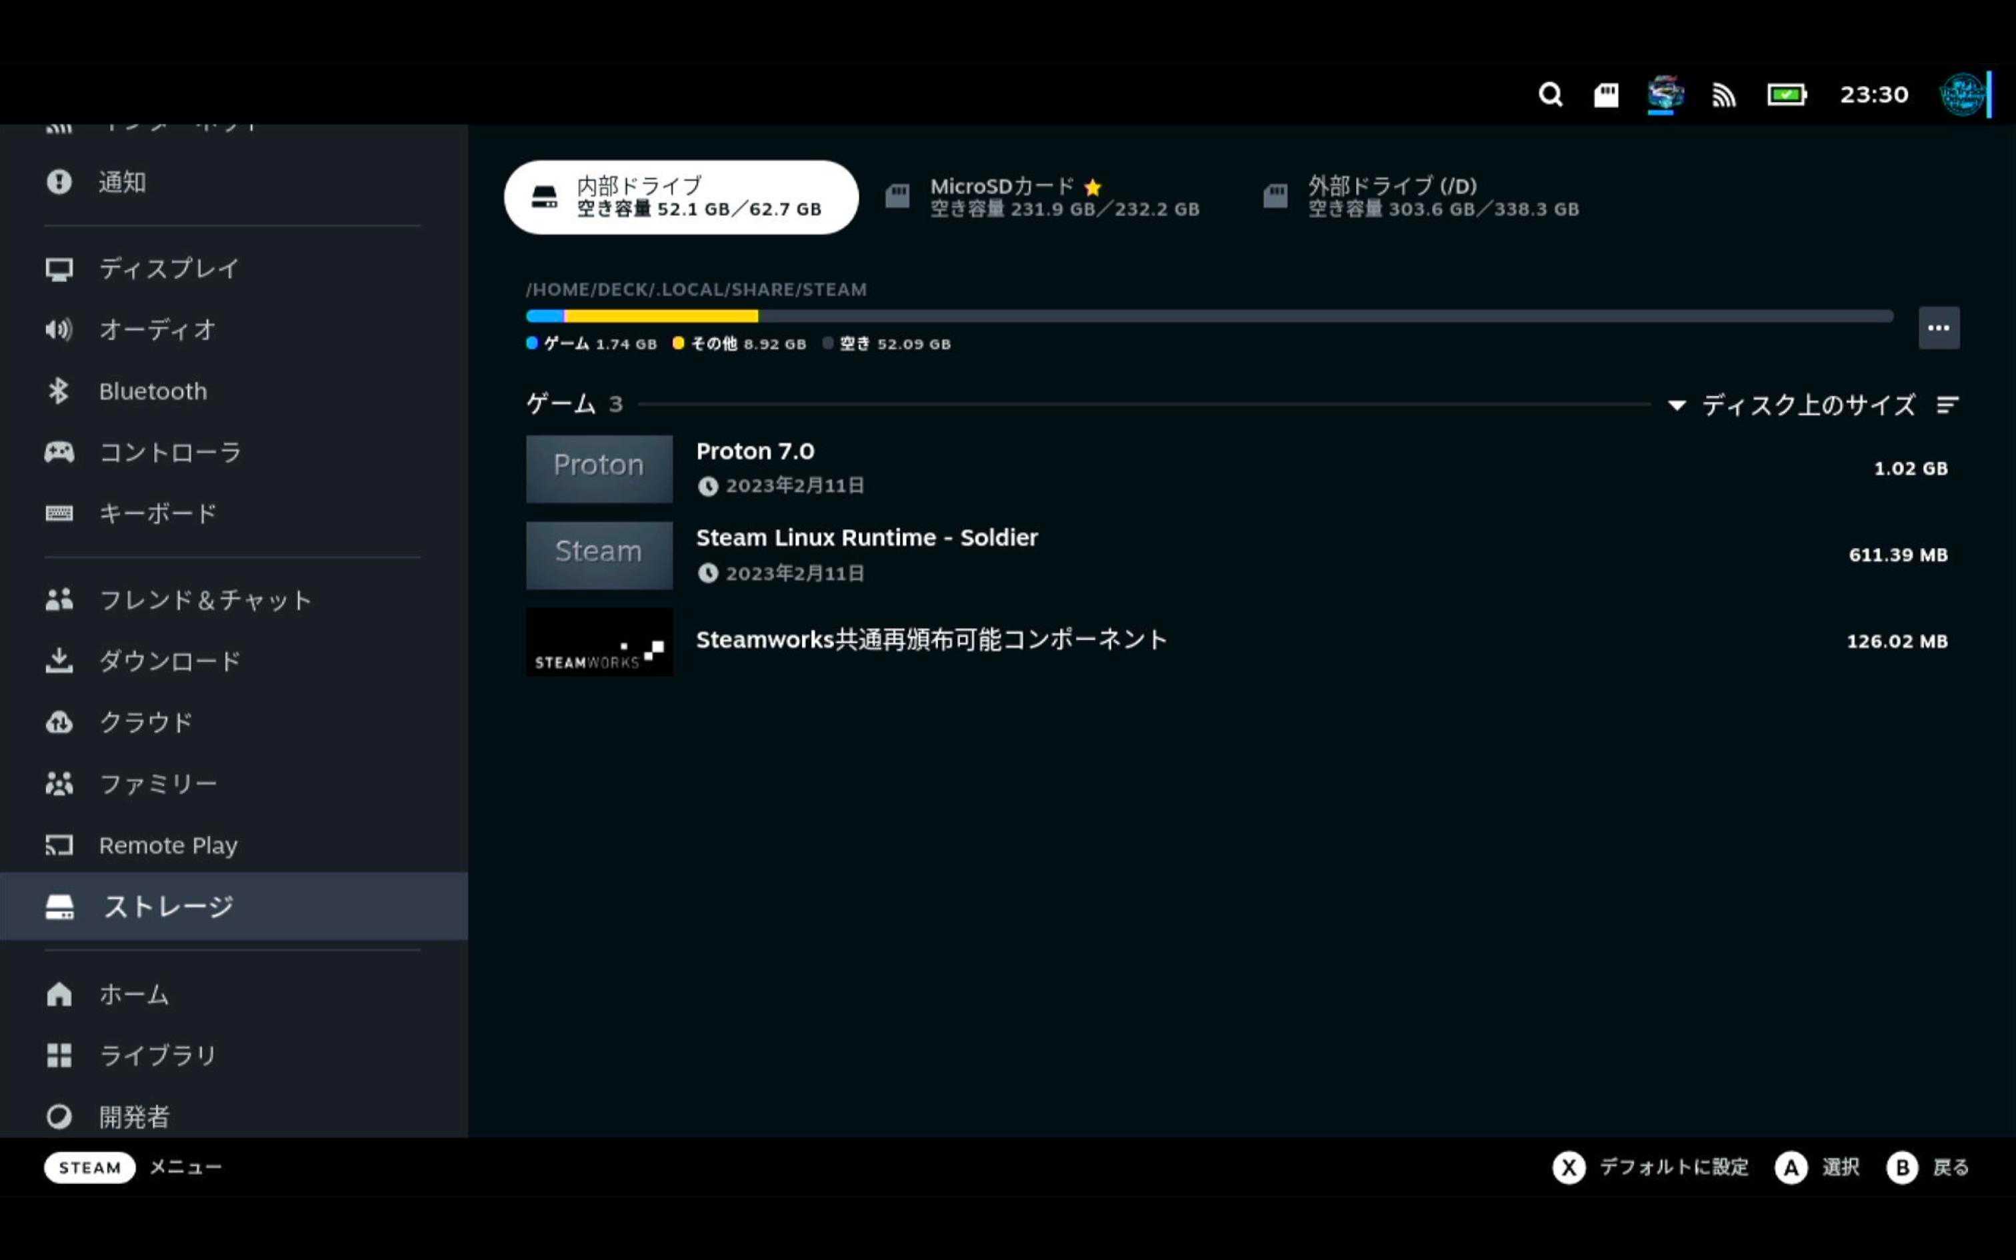
Task: Click the search magnifier icon
Action: [x=1549, y=94]
